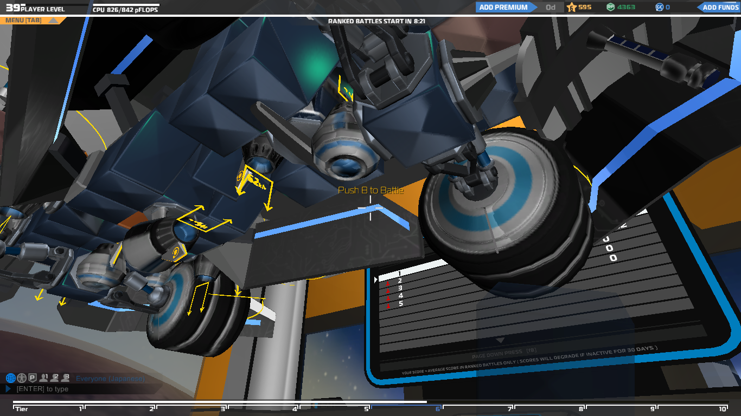The image size is (741, 416).
Task: Click the Everyone (Japanese) channel label
Action: pyautogui.click(x=110, y=379)
